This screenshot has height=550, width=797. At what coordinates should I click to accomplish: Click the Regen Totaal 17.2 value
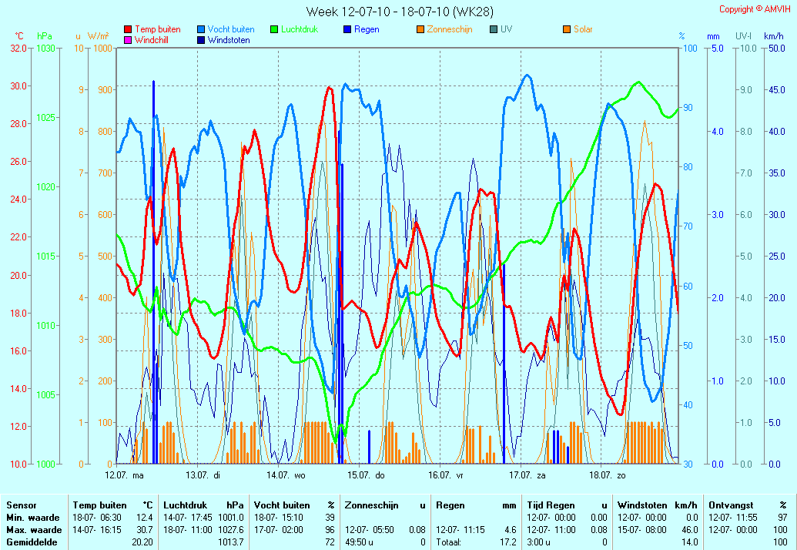pyautogui.click(x=508, y=542)
